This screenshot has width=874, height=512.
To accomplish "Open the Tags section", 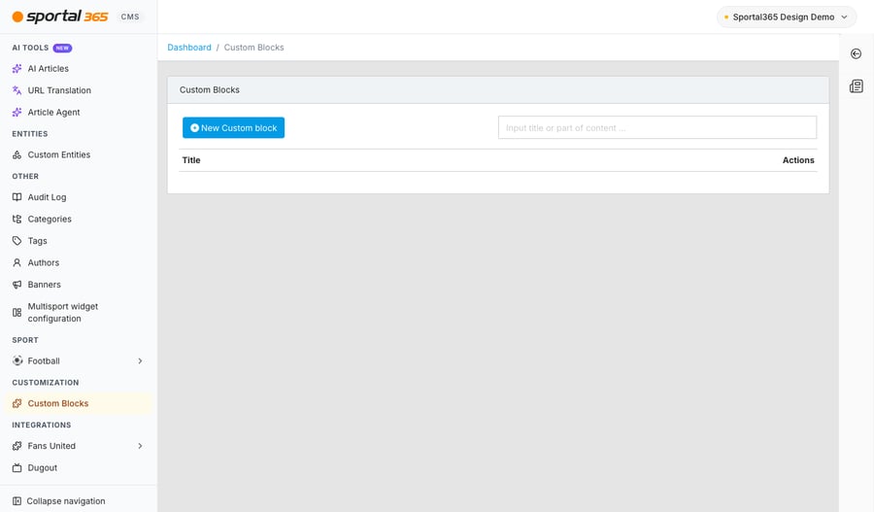I will pyautogui.click(x=79, y=240).
